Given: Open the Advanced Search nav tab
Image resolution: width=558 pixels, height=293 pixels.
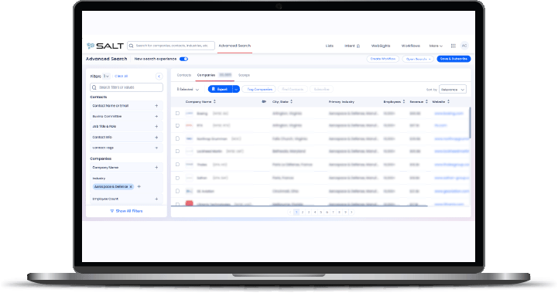Looking at the screenshot, I should [234, 46].
